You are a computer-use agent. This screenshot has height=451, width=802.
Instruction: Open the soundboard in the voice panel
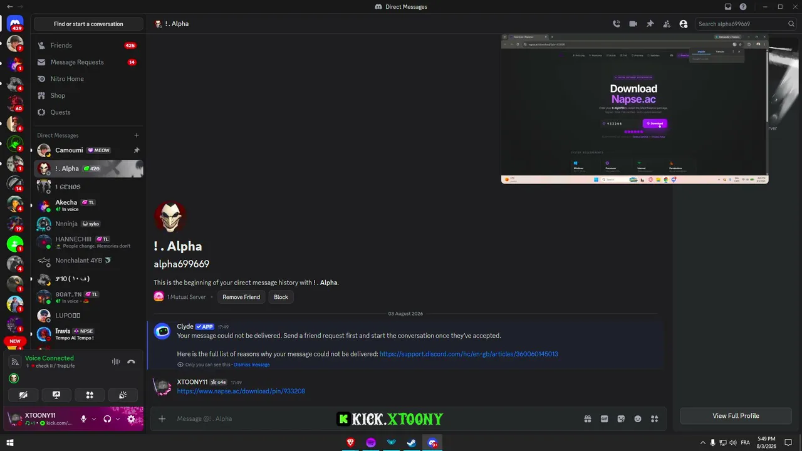(123, 395)
